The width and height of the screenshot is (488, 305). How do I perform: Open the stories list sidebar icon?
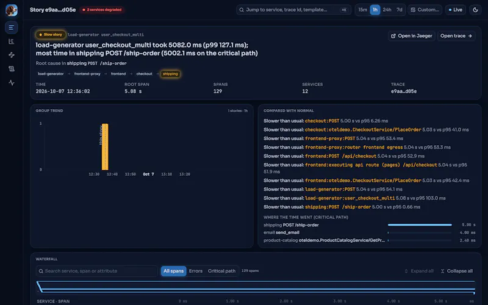12,27
